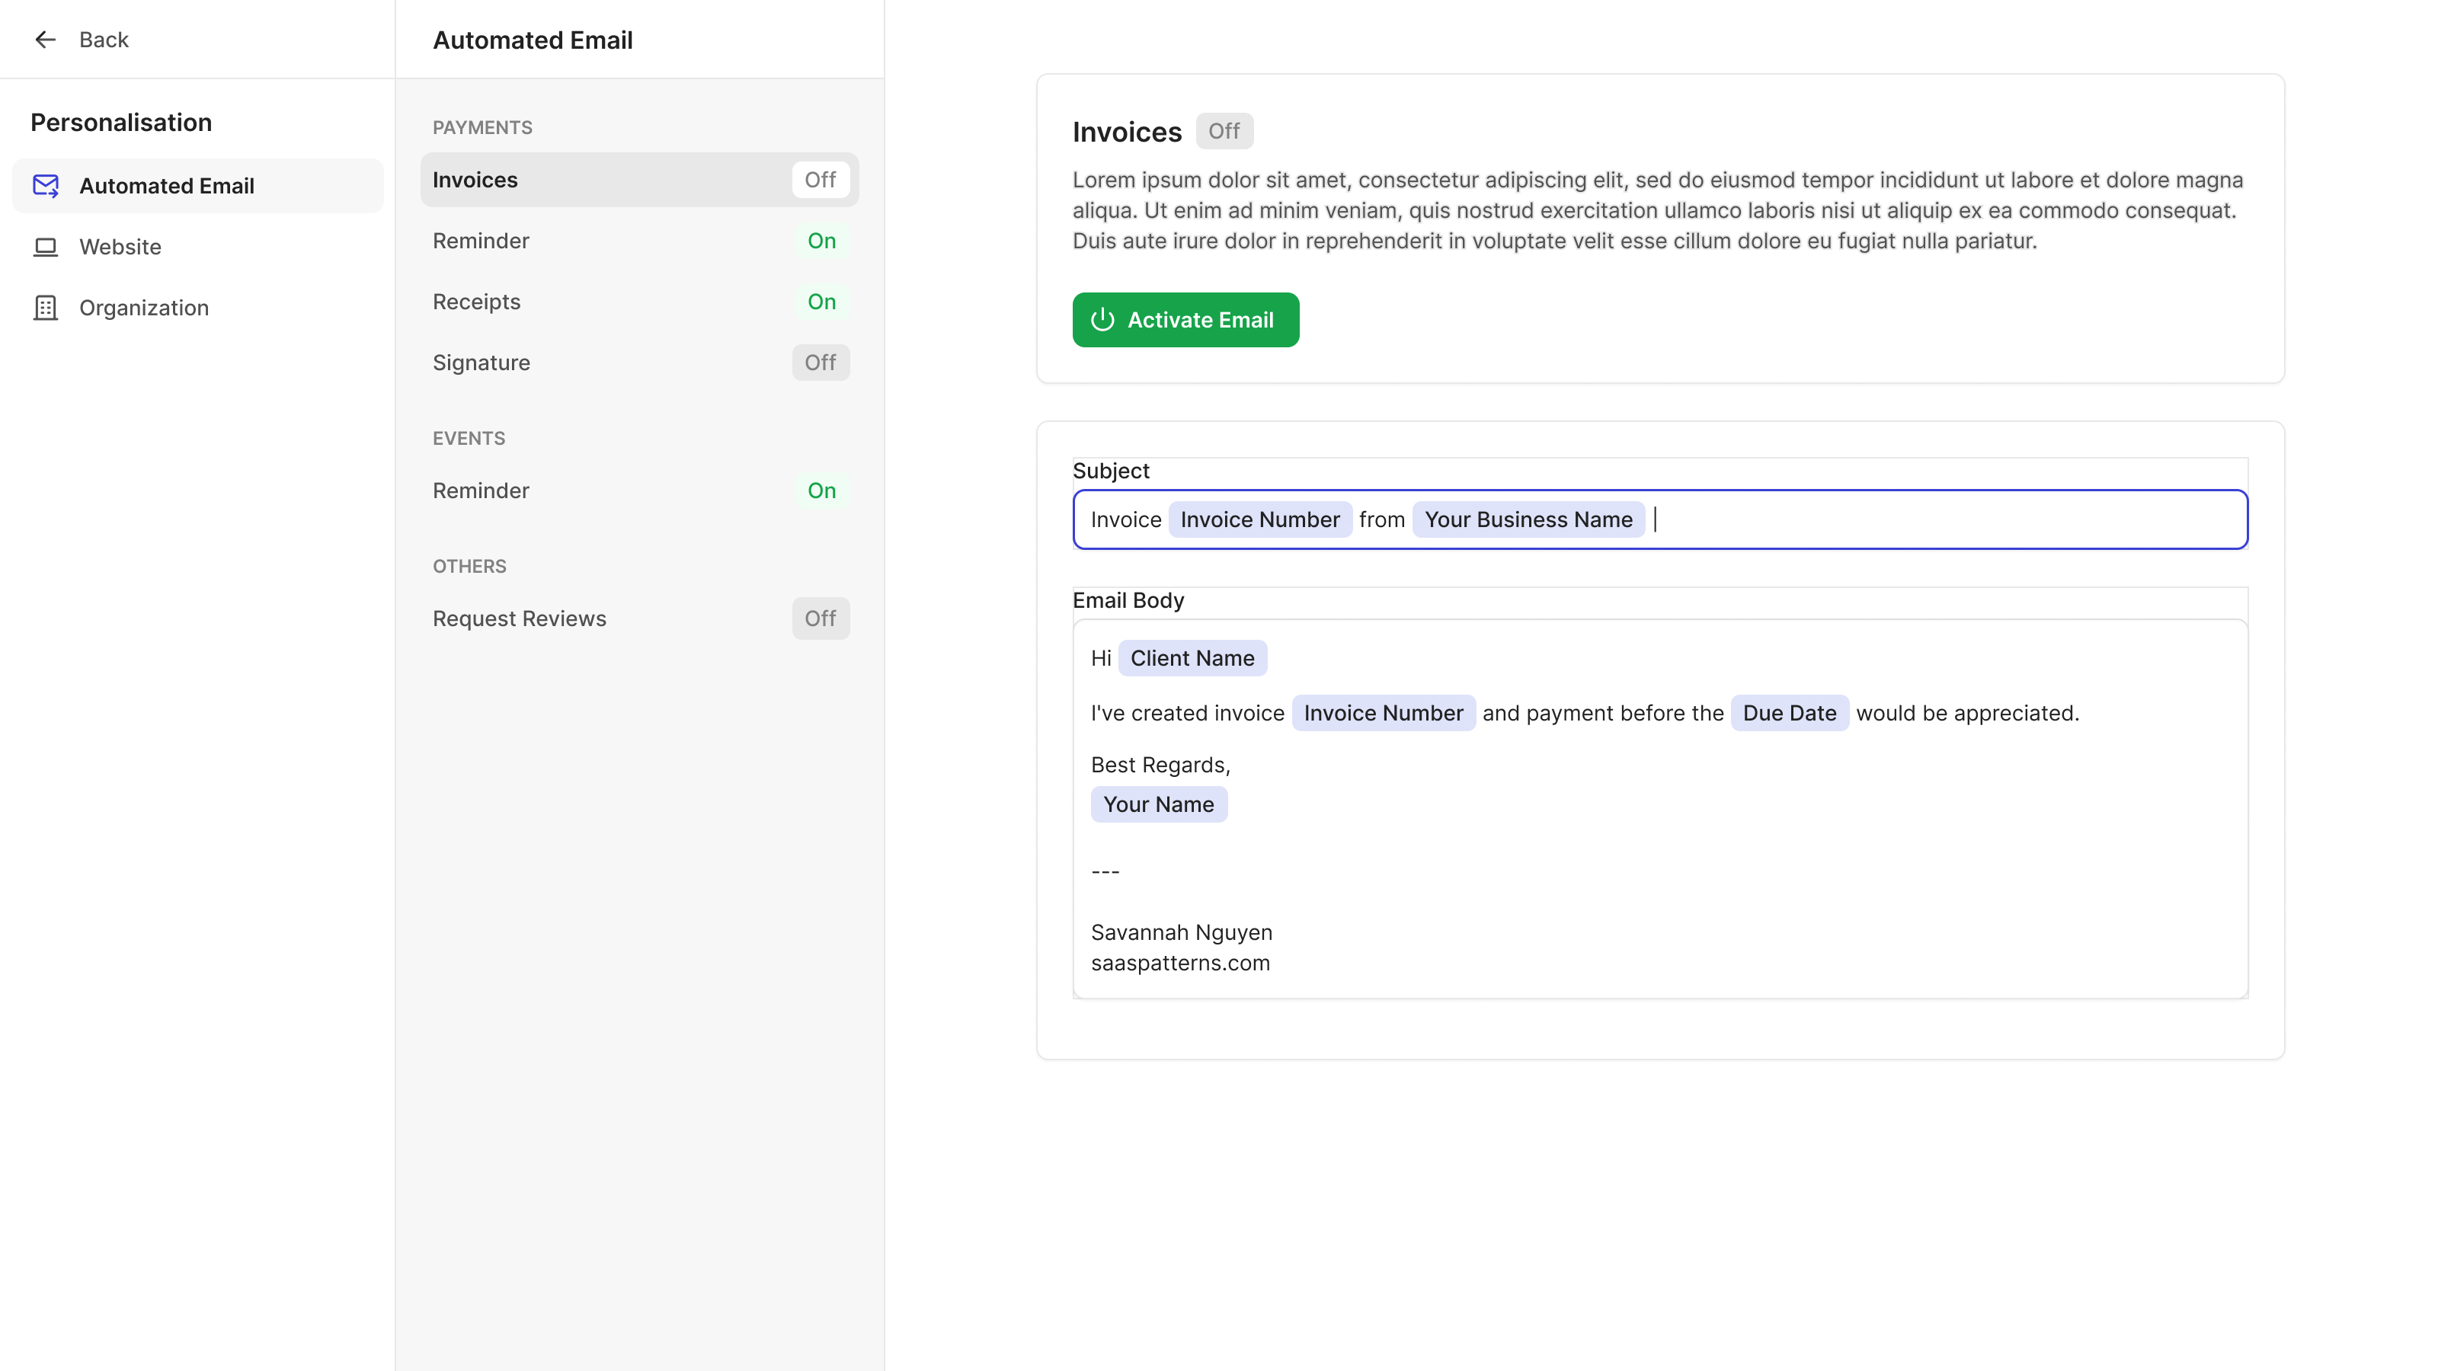This screenshot has height=1371, width=2438.
Task: Toggle the Off badge for Signature
Action: point(821,363)
